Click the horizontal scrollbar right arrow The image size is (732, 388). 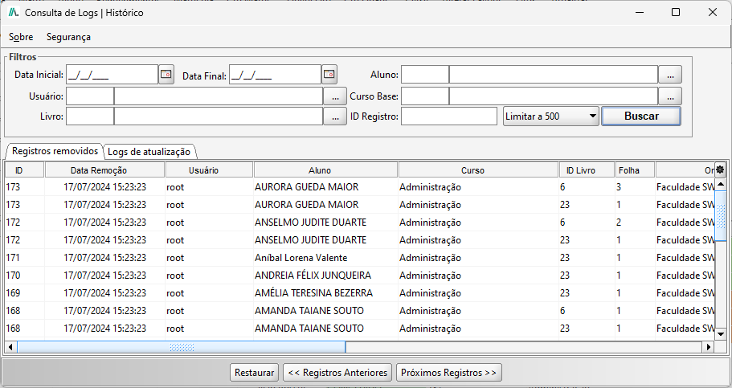pyautogui.click(x=709, y=347)
